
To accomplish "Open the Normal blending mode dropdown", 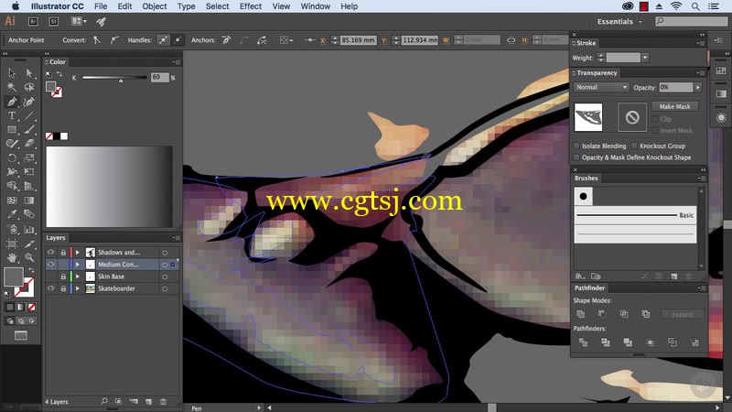I will coord(601,87).
